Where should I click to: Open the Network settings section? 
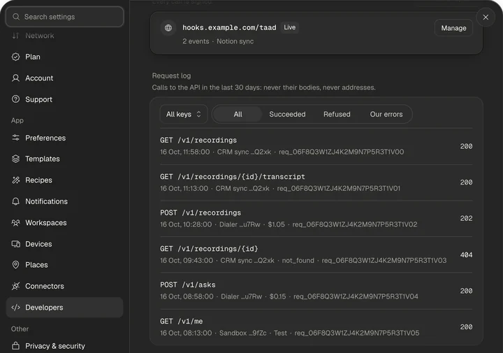pyautogui.click(x=64, y=36)
